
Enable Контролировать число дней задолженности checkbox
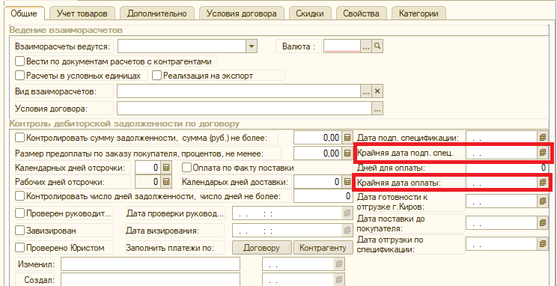coord(20,196)
